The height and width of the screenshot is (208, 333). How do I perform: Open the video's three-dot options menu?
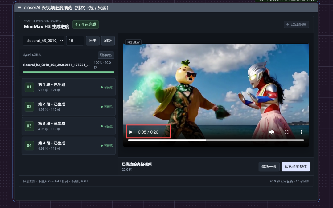tap(301, 132)
